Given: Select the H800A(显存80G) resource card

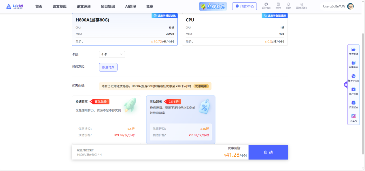Looking at the screenshot, I should [x=125, y=30].
